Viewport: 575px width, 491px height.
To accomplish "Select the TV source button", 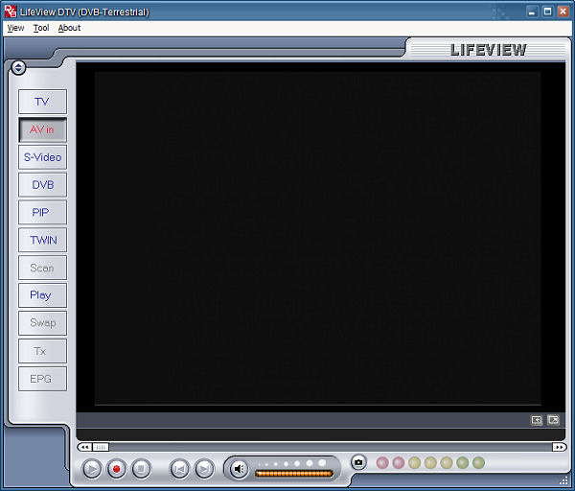I will [x=42, y=102].
